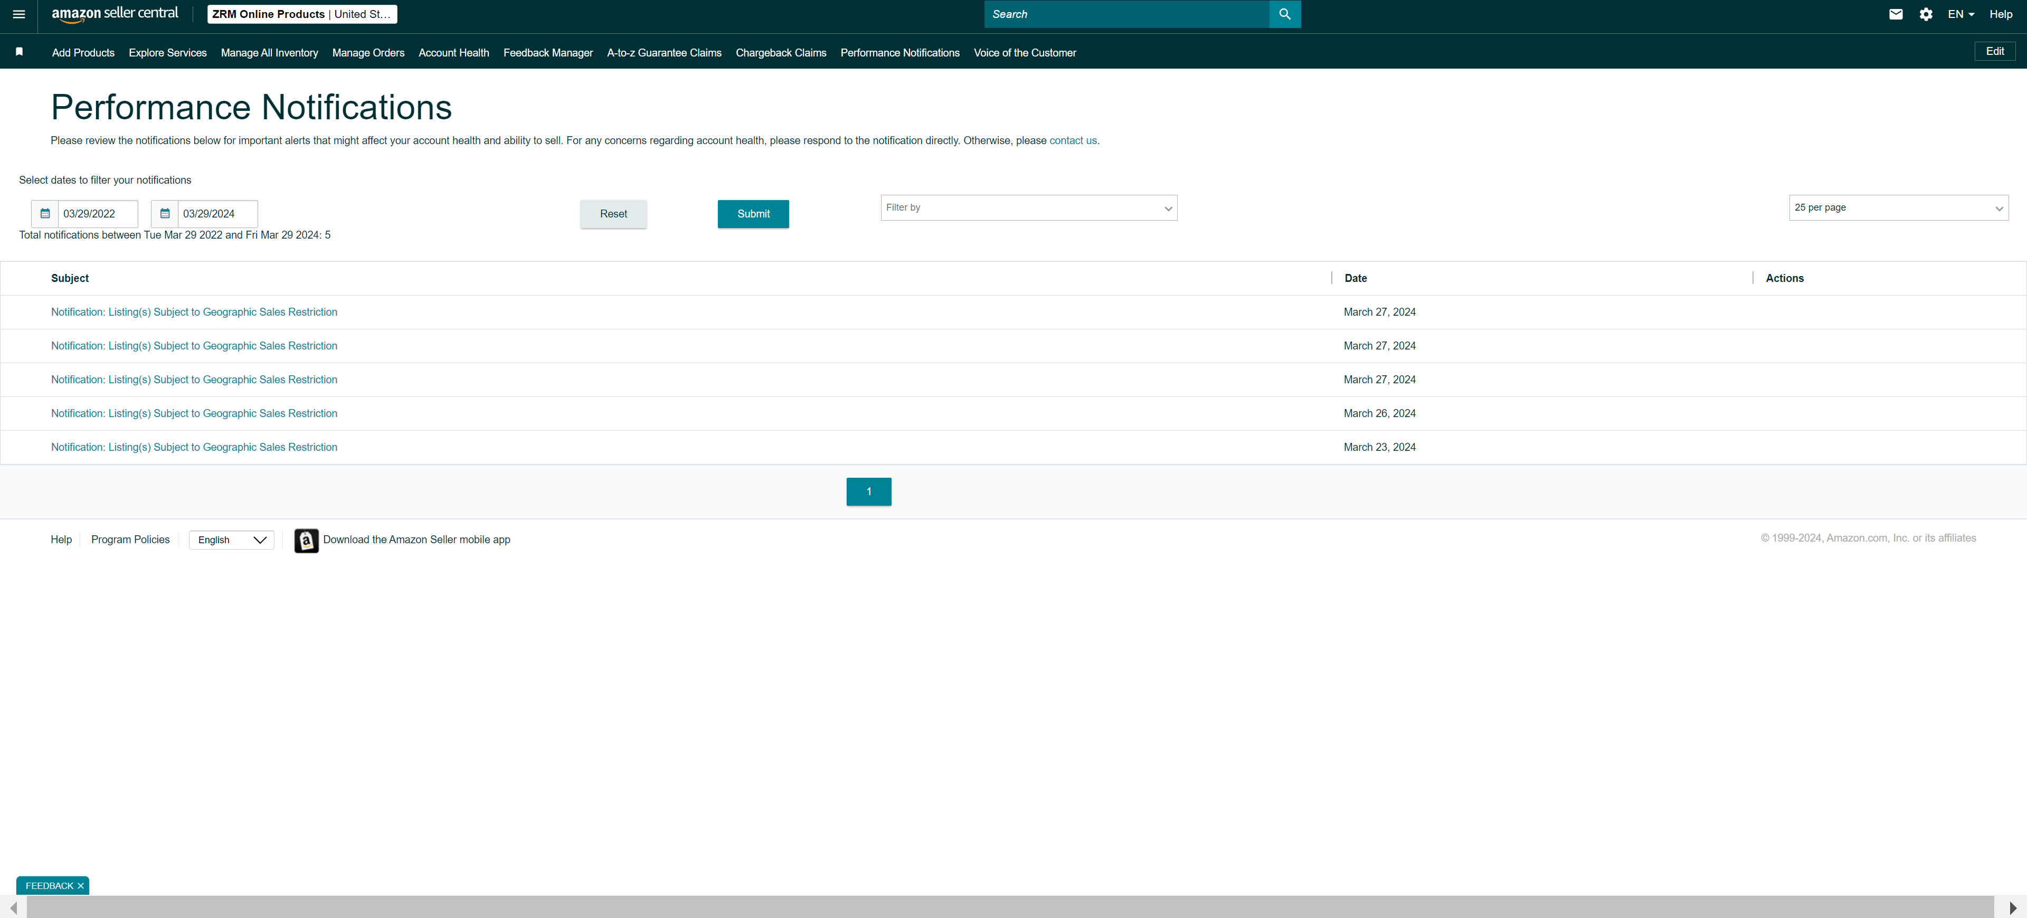Open Explore Services
The image size is (2027, 918).
168,53
